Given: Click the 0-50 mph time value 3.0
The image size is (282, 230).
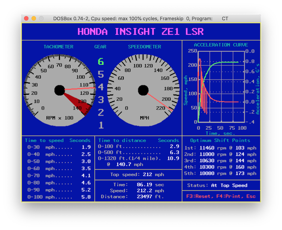Looking at the screenshot, I should 86,161.
